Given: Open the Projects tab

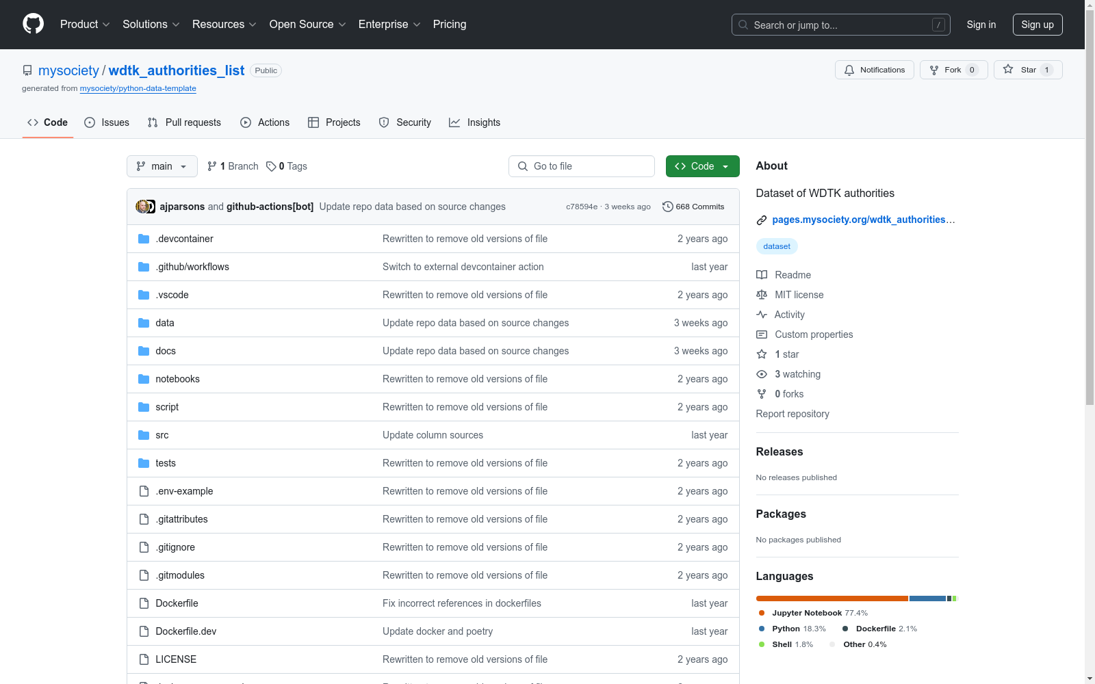Looking at the screenshot, I should 334,122.
